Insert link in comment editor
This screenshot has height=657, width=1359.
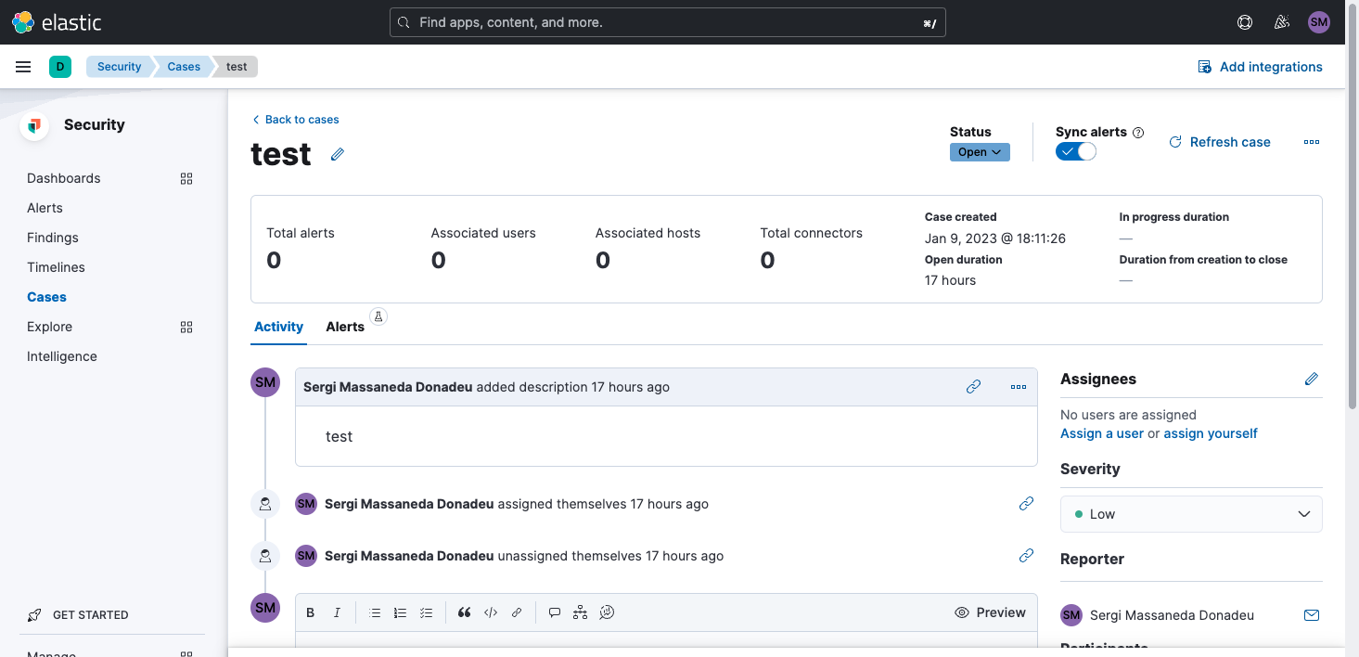517,612
